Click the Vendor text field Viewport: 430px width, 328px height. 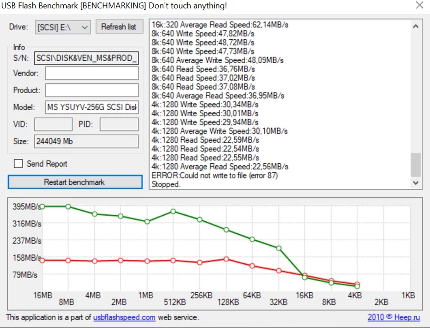(92, 73)
